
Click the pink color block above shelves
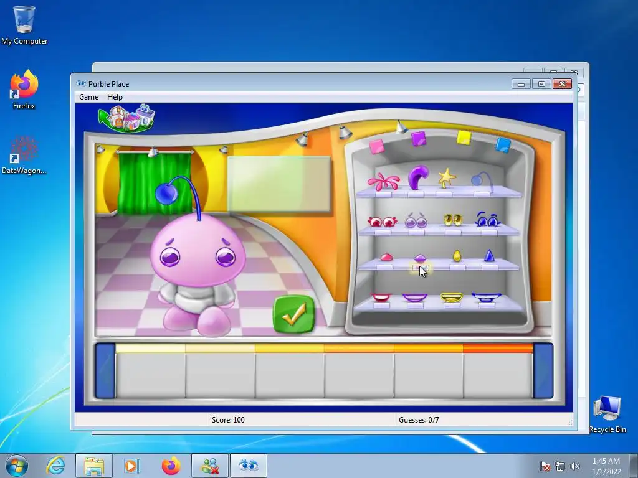[377, 147]
